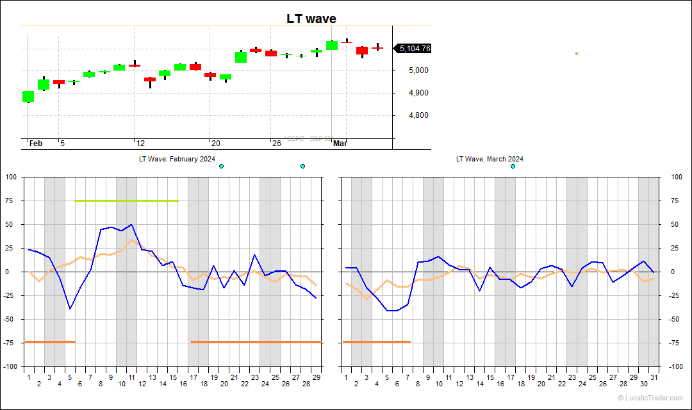This screenshot has width=692, height=410.
Task: Click the long orange bar from February 17 onward
Action: (x=256, y=341)
